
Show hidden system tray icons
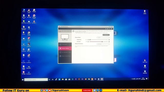131,79
